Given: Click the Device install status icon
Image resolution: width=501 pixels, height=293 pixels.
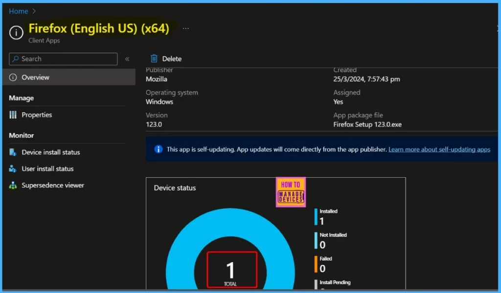Looking at the screenshot, I should 13,152.
